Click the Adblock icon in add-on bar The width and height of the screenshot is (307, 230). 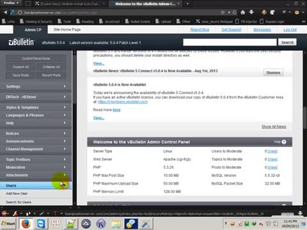coord(4,213)
